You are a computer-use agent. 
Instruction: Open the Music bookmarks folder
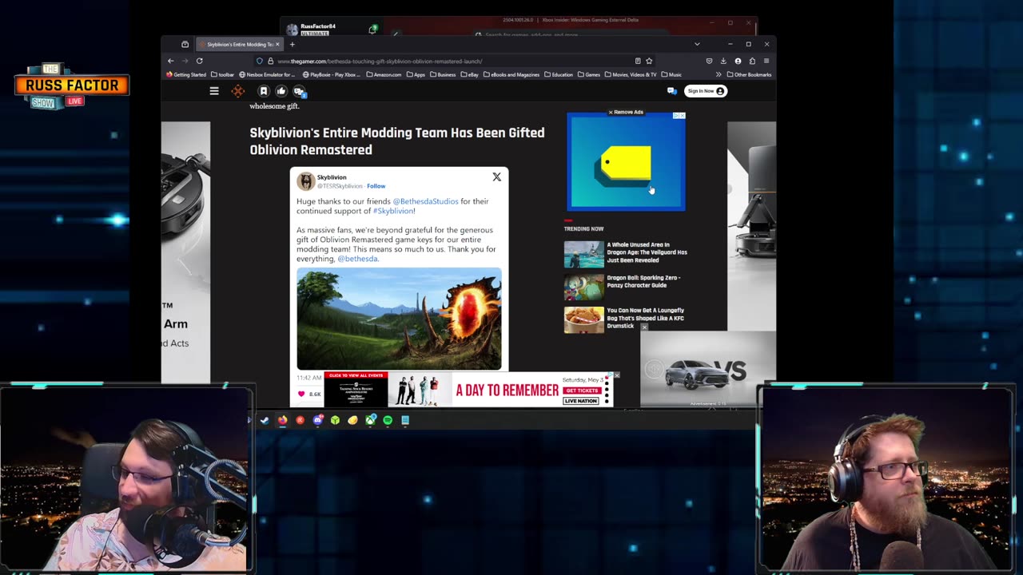pyautogui.click(x=671, y=74)
